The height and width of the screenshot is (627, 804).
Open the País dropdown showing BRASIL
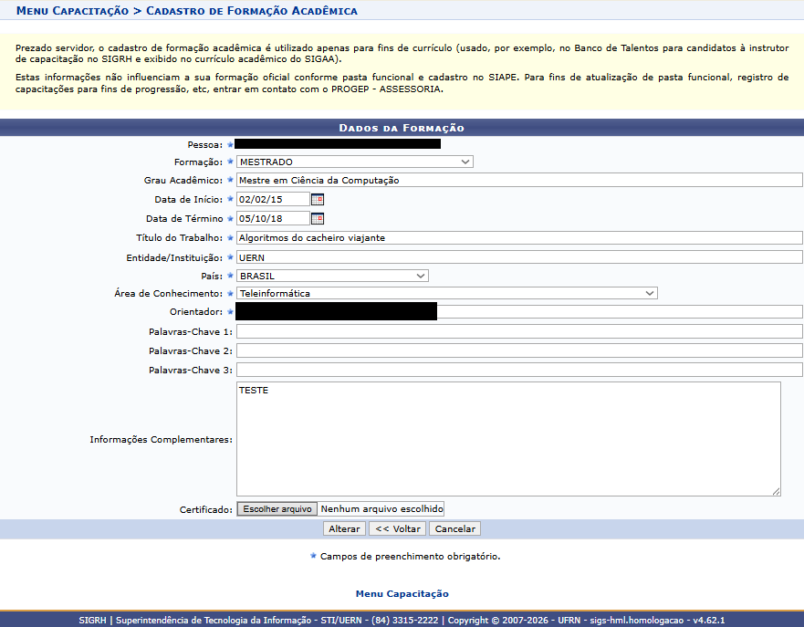click(332, 276)
